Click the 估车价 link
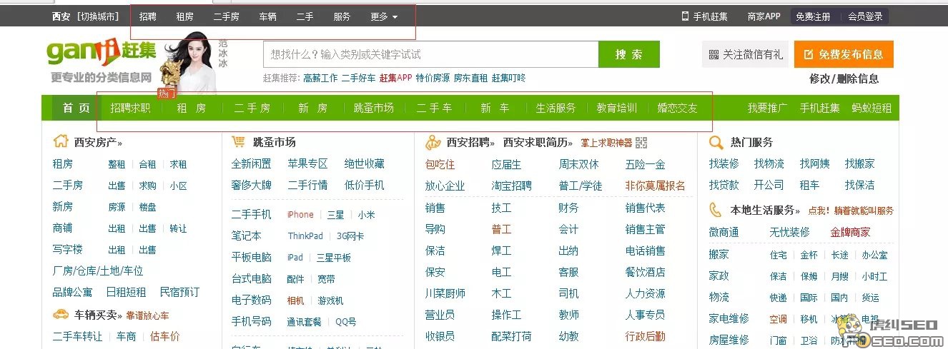Viewport: 948px width, 349px height. pyautogui.click(x=164, y=336)
